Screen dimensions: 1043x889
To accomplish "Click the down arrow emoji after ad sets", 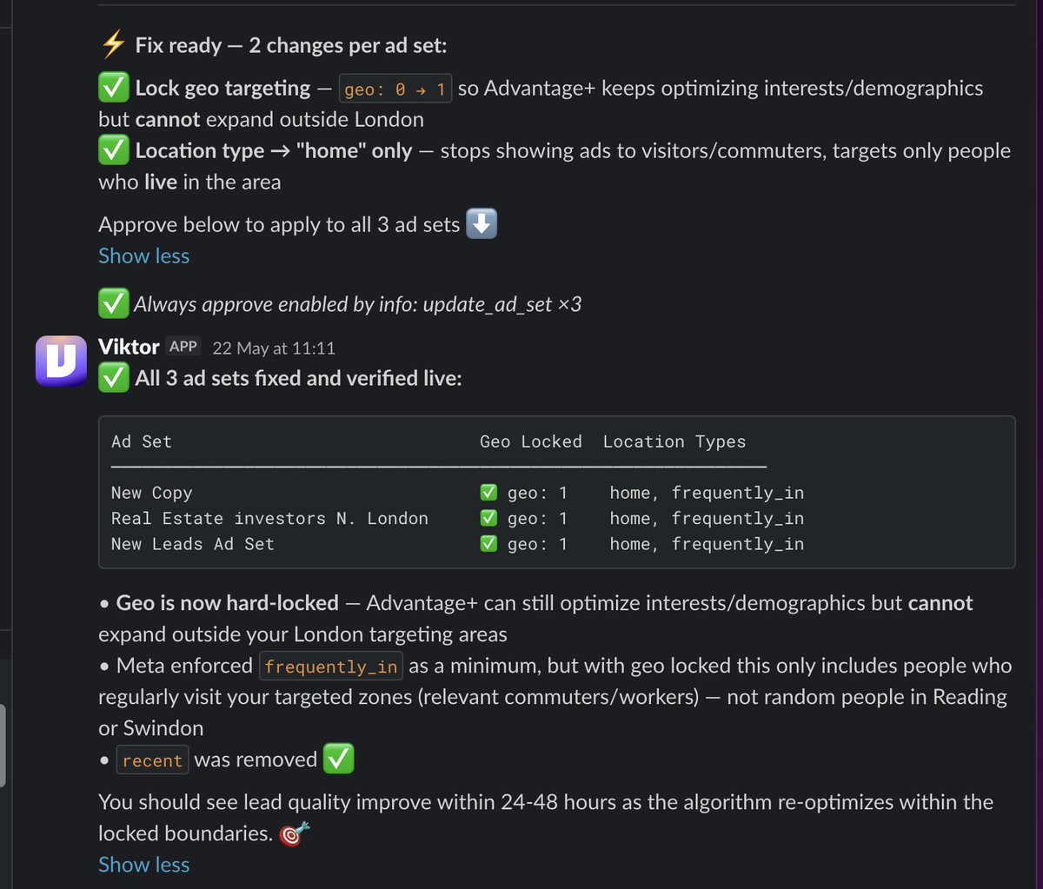I will pyautogui.click(x=482, y=224).
